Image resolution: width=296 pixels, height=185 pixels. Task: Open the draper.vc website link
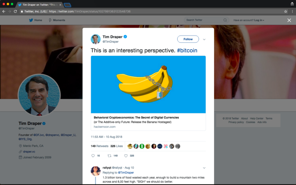29,151
